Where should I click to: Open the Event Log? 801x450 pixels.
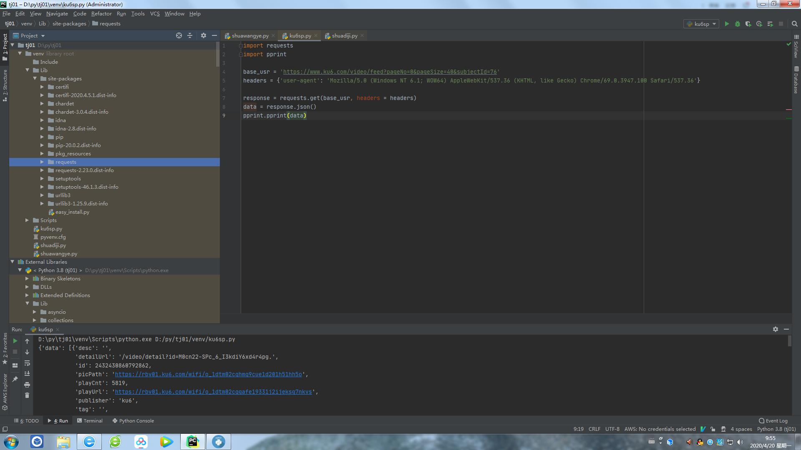[773, 421]
